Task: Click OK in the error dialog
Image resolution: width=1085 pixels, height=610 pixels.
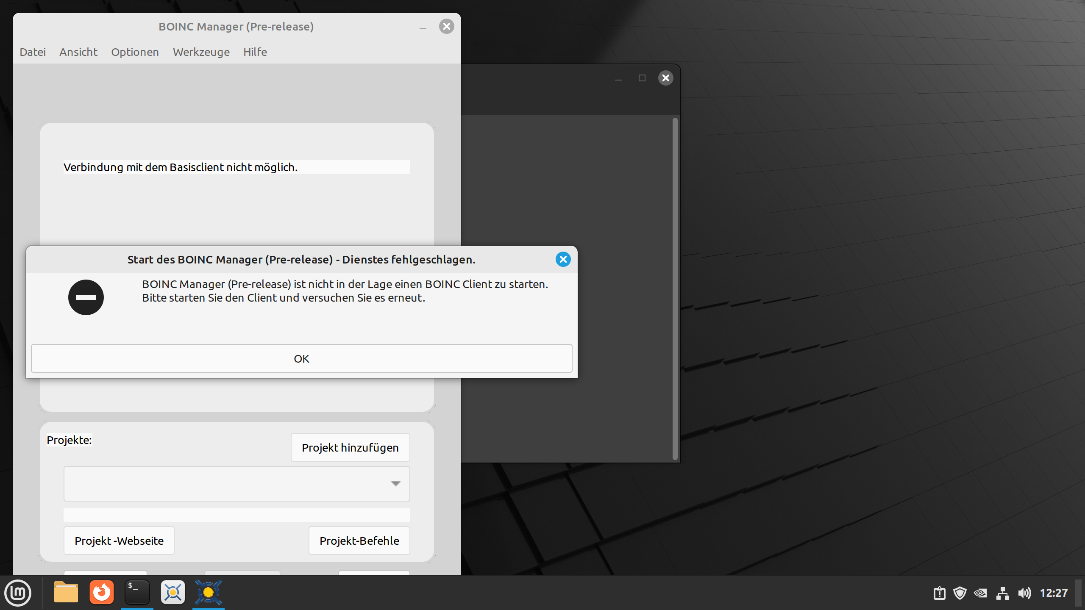Action: pos(301,358)
